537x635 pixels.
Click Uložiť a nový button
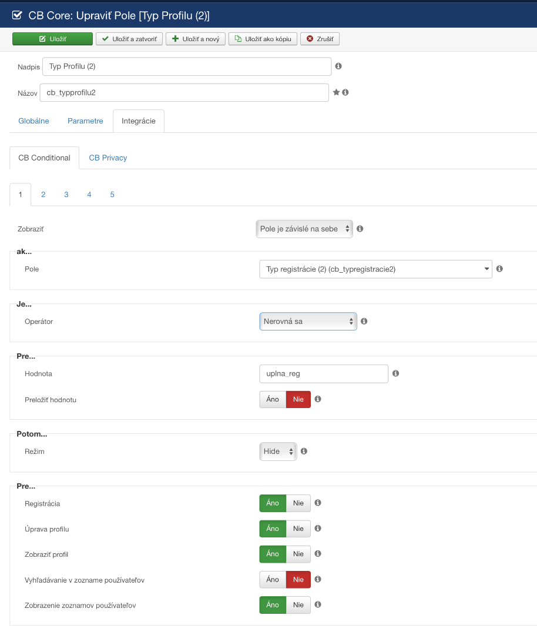pyautogui.click(x=196, y=39)
